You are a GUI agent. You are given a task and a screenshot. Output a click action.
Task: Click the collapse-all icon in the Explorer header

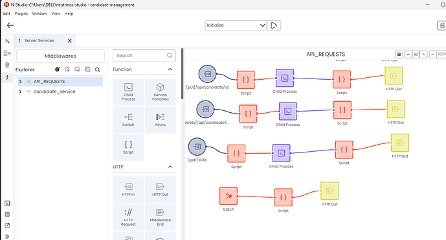pos(87,69)
